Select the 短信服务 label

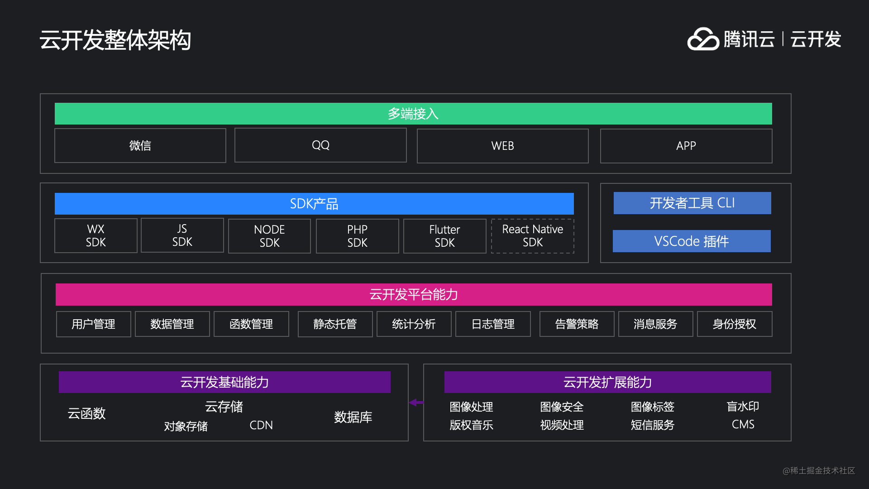[x=652, y=425]
